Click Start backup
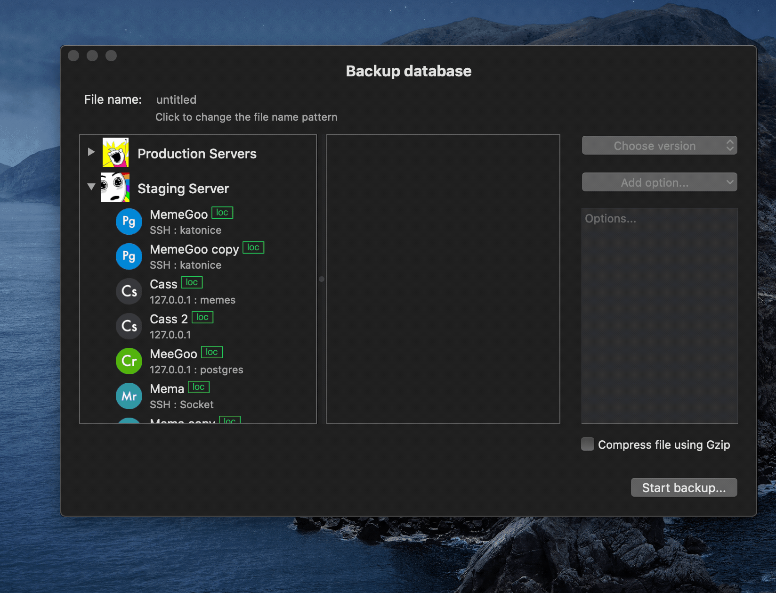The width and height of the screenshot is (776, 593). click(684, 487)
